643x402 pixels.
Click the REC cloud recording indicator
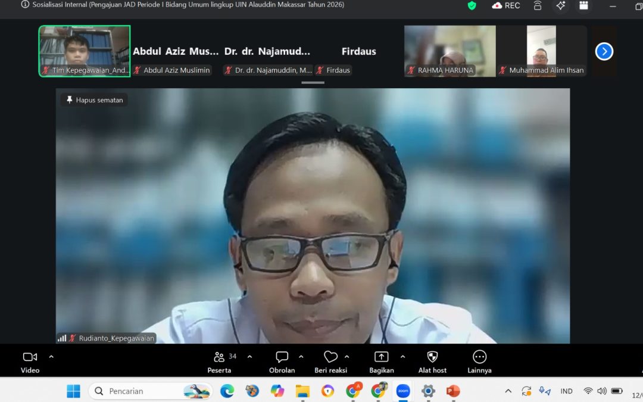506,5
